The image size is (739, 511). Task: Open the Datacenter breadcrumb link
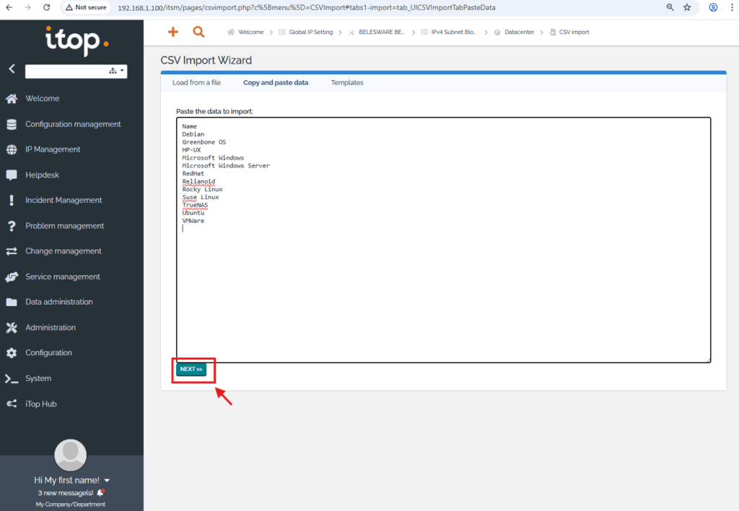click(x=520, y=32)
